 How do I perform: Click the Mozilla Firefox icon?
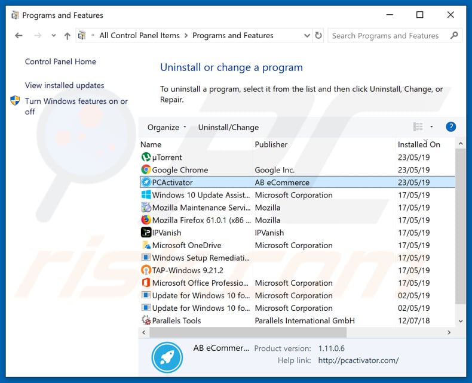click(x=146, y=220)
